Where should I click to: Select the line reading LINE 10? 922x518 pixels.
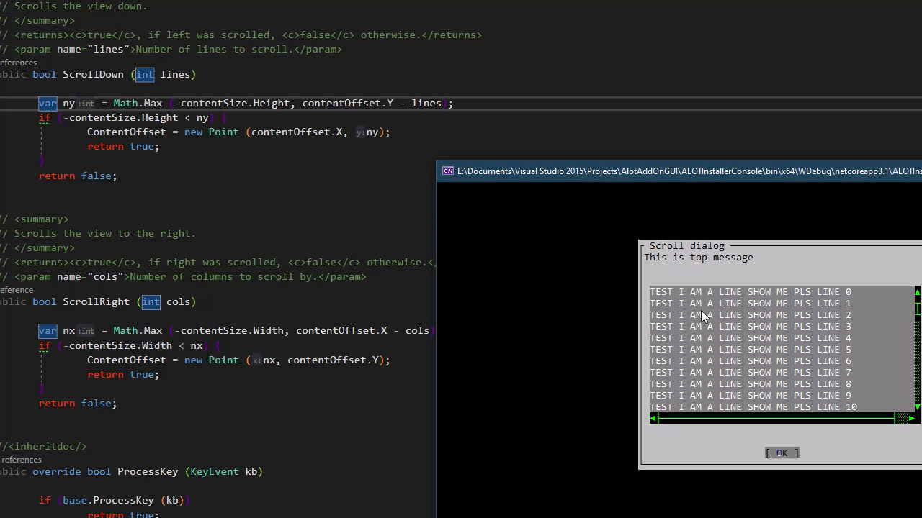753,406
